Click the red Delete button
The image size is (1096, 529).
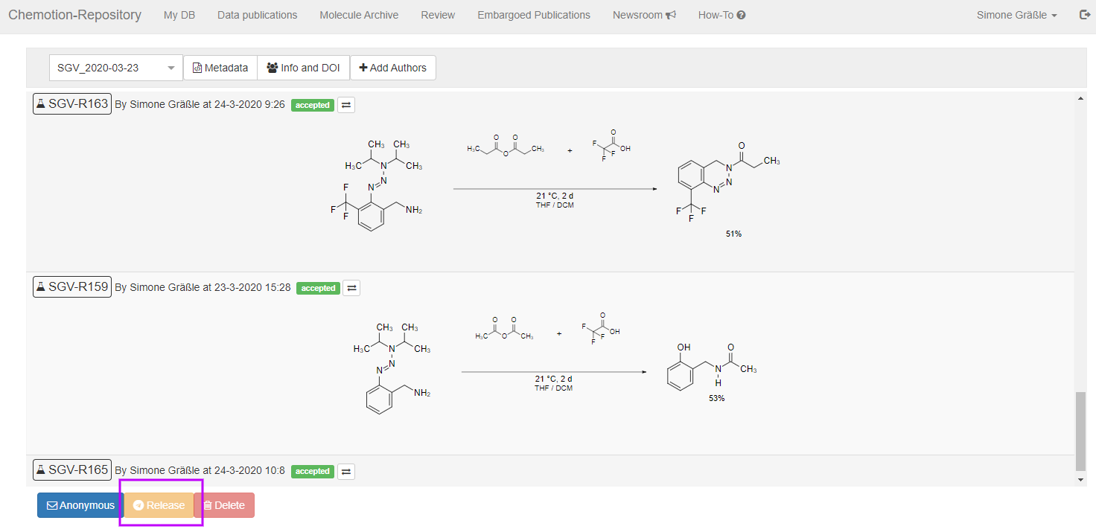[x=224, y=505]
